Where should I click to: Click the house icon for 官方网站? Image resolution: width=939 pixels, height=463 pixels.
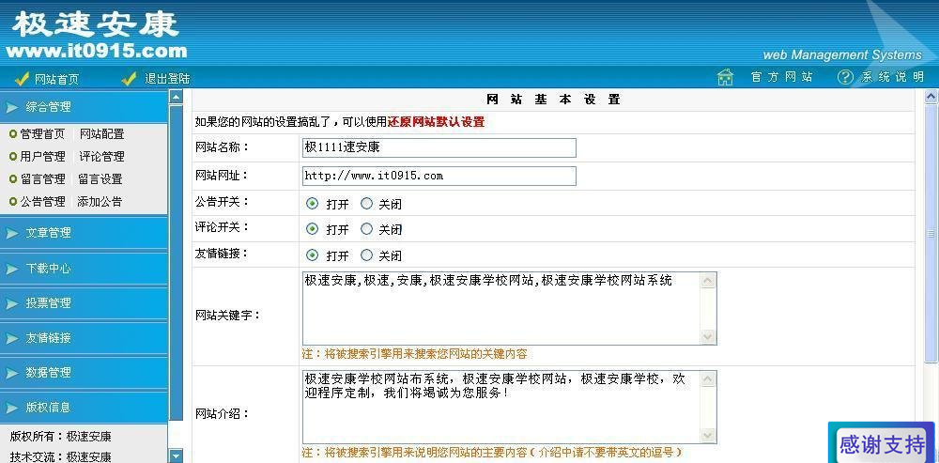pos(725,77)
